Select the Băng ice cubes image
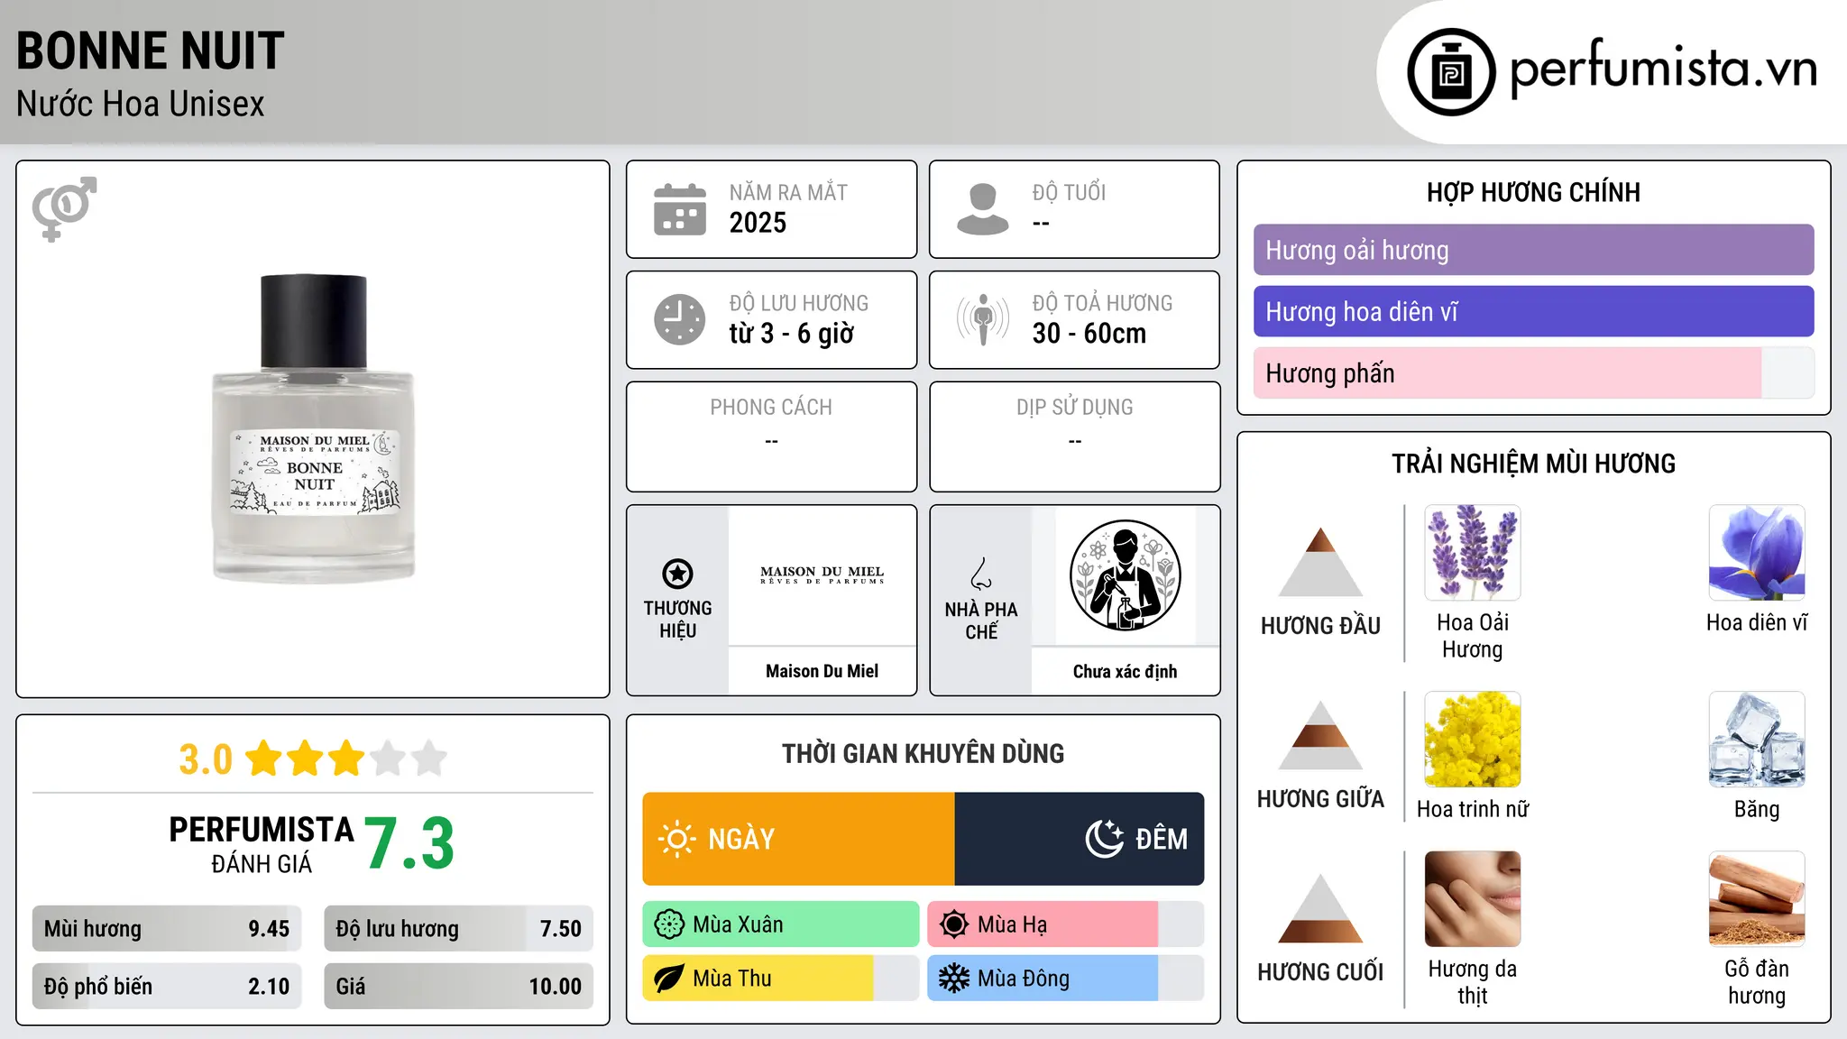The image size is (1847, 1039). click(x=1757, y=740)
